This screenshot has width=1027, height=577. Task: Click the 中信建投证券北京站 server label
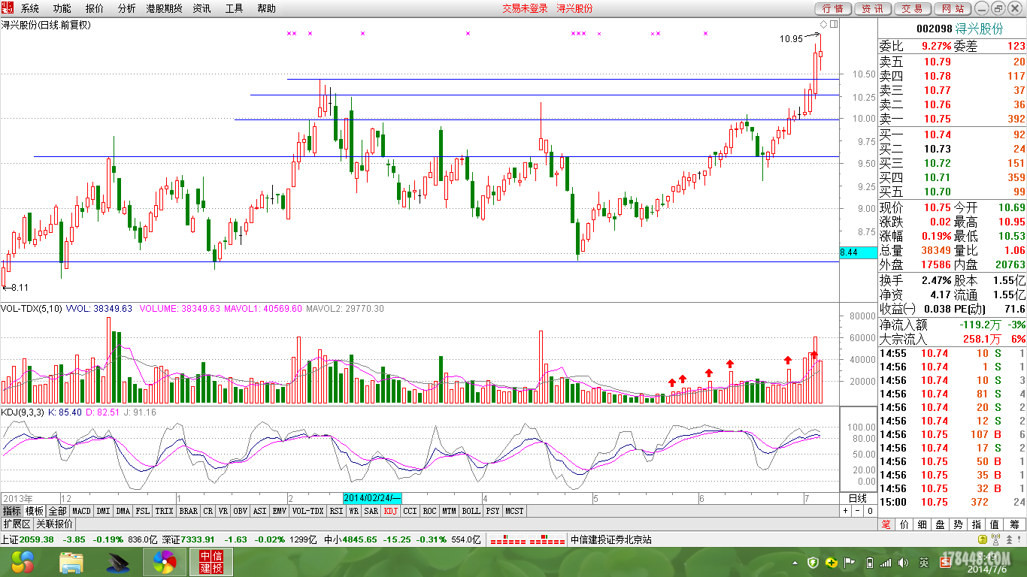pos(611,539)
